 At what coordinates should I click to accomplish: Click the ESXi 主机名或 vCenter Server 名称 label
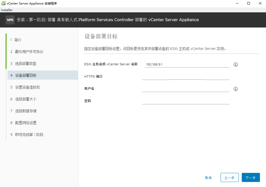(x=111, y=64)
